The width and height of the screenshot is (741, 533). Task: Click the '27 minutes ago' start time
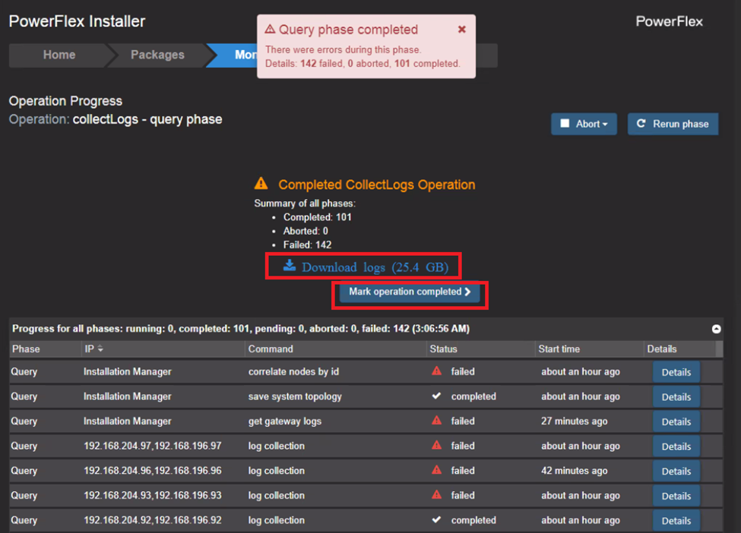[575, 421]
